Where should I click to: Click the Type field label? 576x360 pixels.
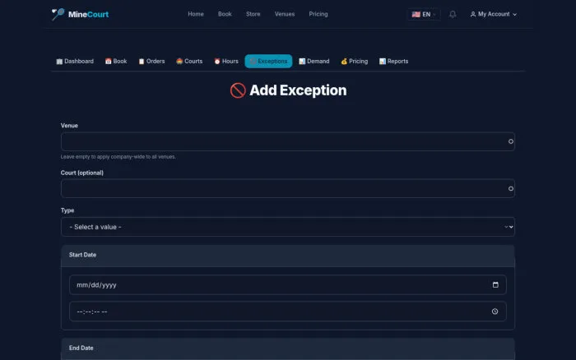pos(67,210)
